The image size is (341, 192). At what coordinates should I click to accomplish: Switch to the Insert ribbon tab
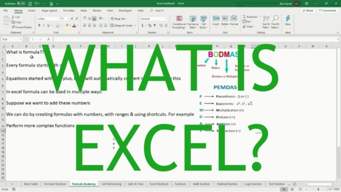pyautogui.click(x=31, y=11)
